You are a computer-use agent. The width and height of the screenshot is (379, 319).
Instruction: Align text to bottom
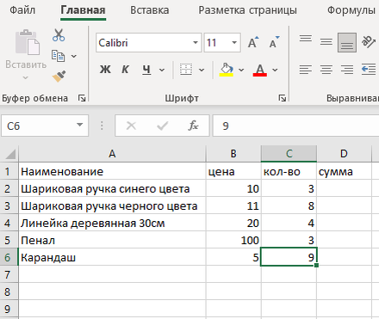pyautogui.click(x=347, y=42)
